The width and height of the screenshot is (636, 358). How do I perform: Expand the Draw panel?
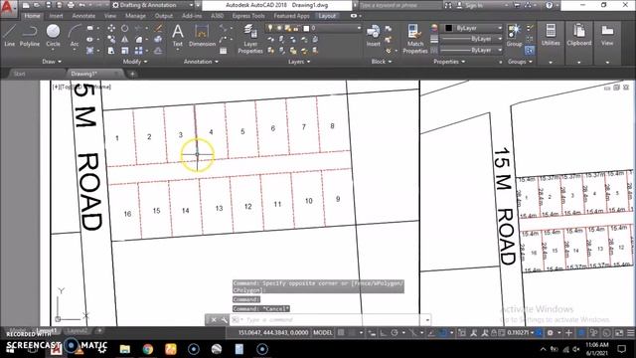pyautogui.click(x=52, y=62)
